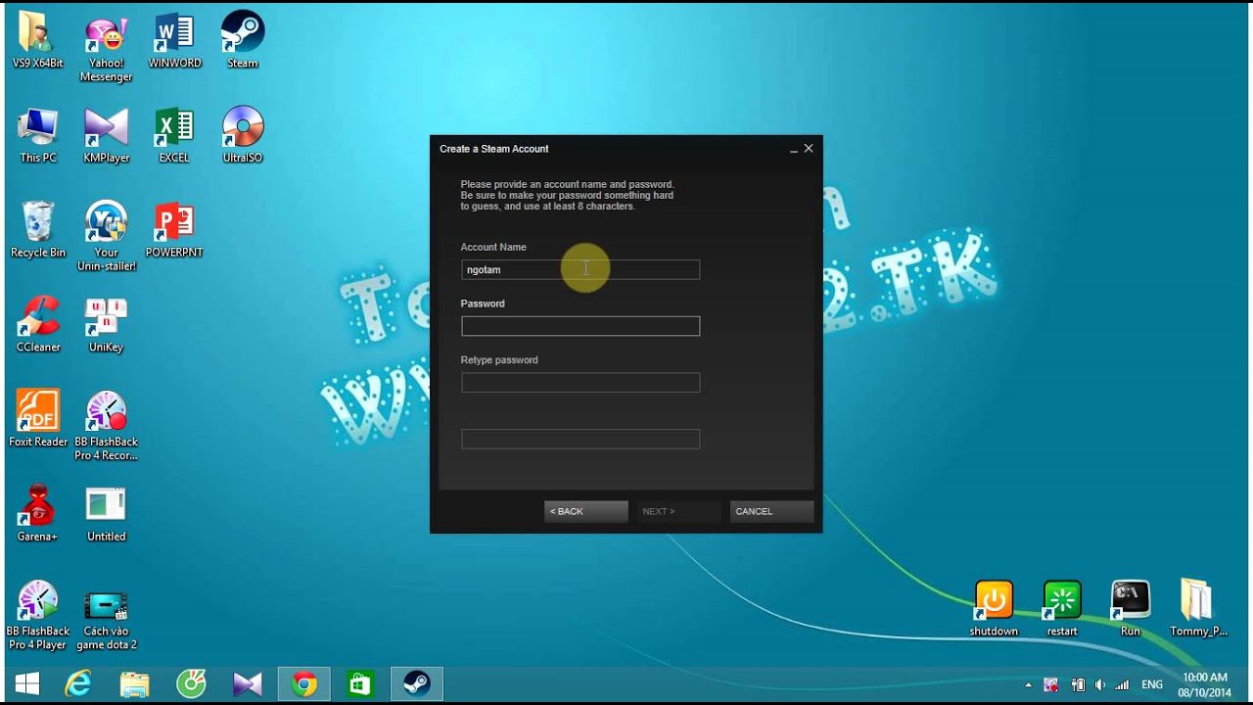The height and width of the screenshot is (705, 1253).
Task: Open the Steam desktop shortcut
Action: click(x=242, y=39)
